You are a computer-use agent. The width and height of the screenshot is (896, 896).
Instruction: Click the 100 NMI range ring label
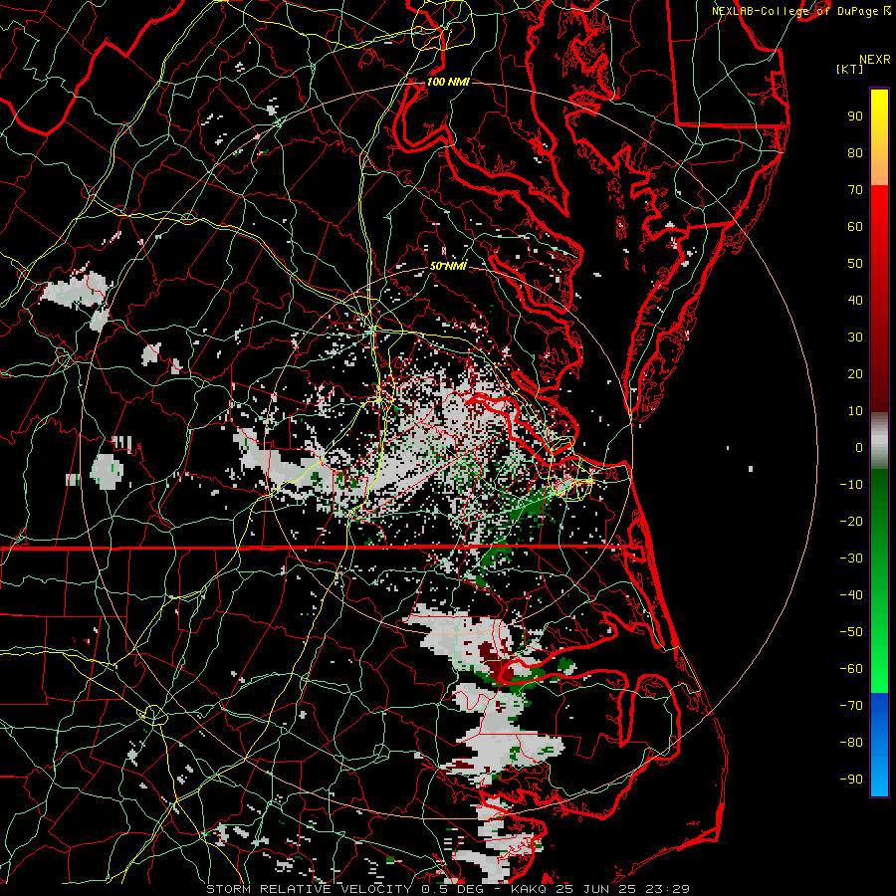point(448,82)
